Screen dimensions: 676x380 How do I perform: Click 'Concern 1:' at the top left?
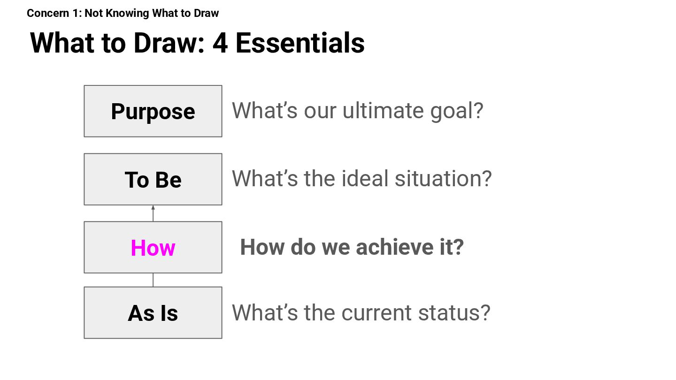(54, 13)
